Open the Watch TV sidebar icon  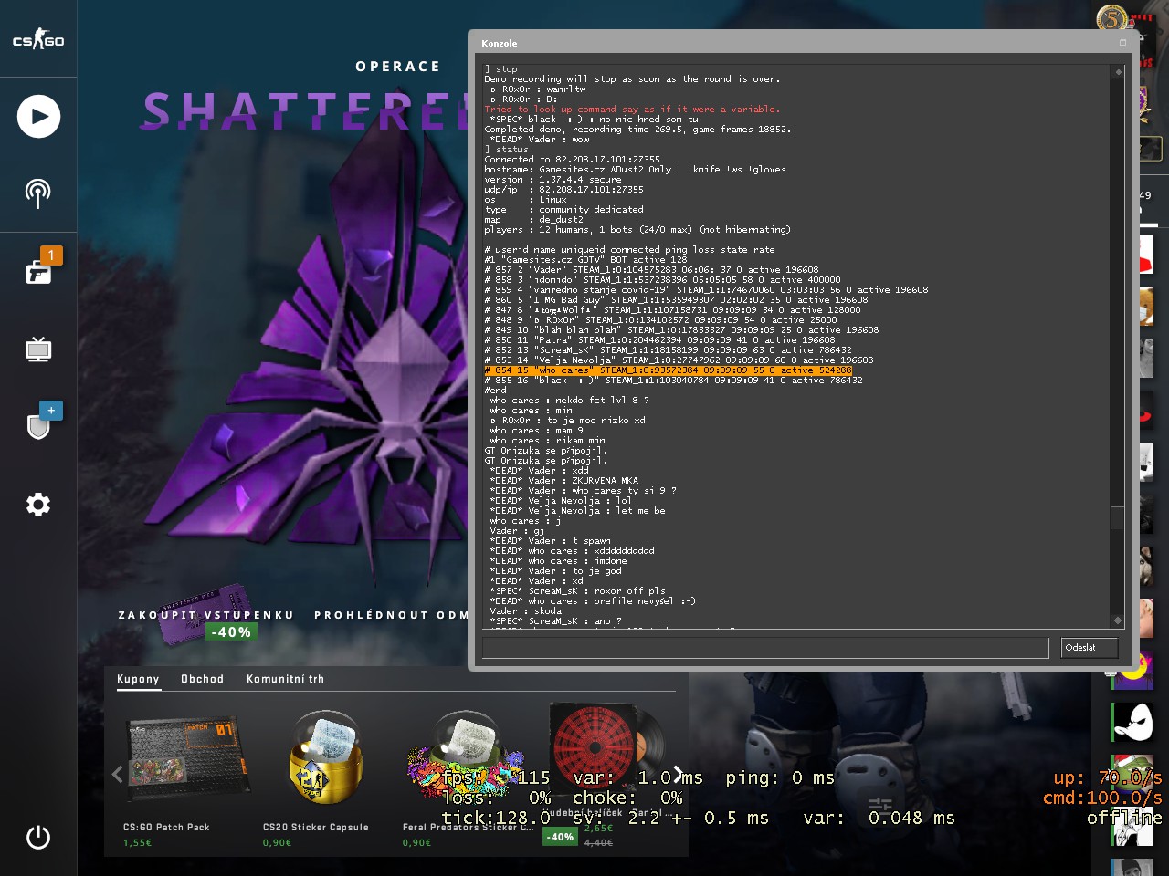pos(38,349)
